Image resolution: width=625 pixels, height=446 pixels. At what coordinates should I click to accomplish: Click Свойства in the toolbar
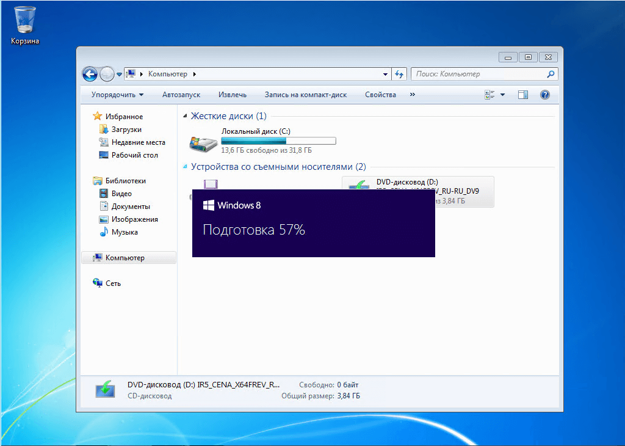380,95
